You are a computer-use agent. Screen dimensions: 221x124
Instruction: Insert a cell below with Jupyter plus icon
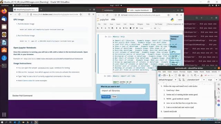[x=102, y=28]
